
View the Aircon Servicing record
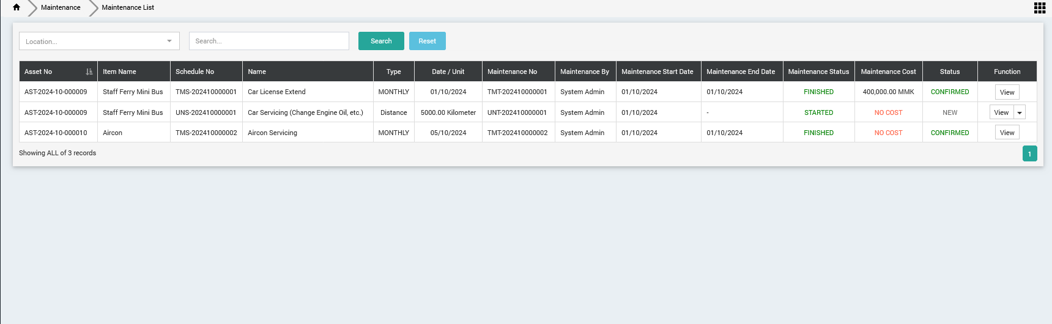1007,133
